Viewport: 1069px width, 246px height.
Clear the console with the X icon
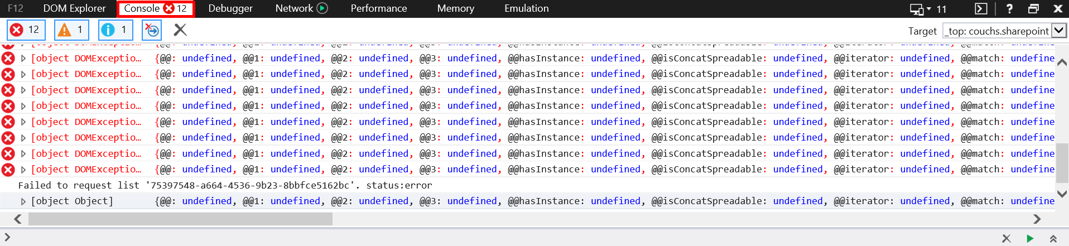(180, 30)
